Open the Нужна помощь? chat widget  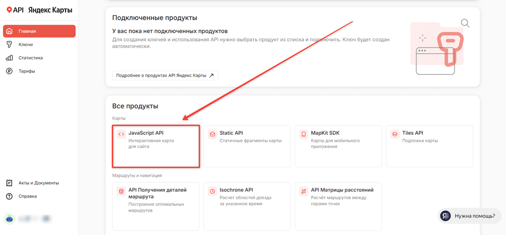tap(469, 216)
